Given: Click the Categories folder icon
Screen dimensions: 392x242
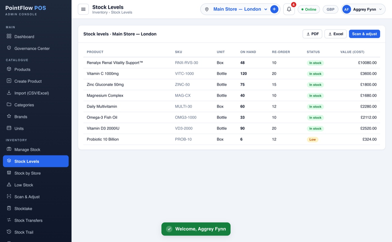Looking at the screenshot, I should click(x=9, y=104).
